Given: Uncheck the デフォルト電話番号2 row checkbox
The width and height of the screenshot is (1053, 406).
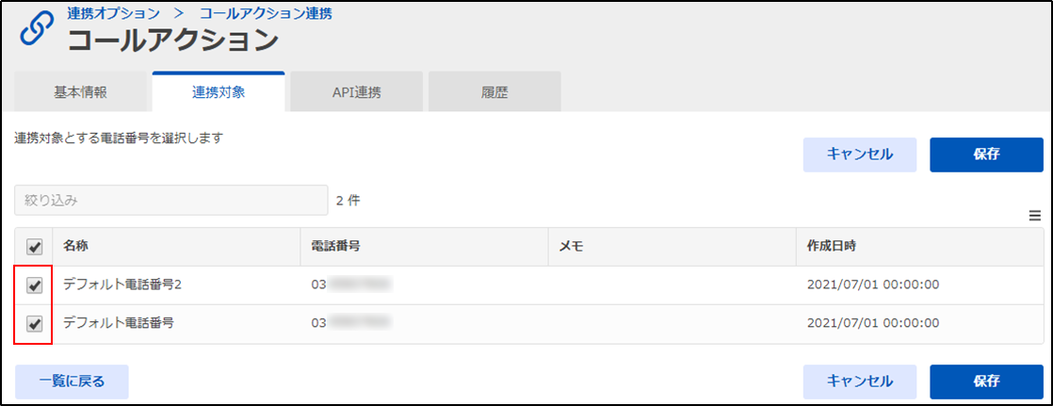Looking at the screenshot, I should (34, 285).
